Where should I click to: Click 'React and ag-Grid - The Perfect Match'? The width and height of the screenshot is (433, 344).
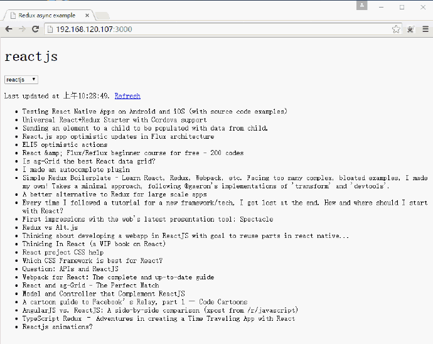tap(90, 285)
